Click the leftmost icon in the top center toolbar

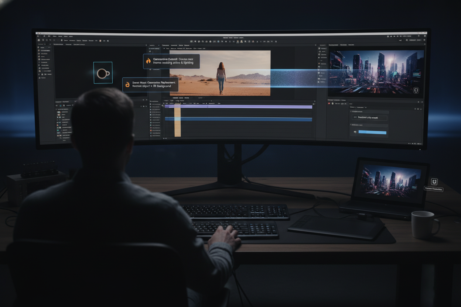191,42
